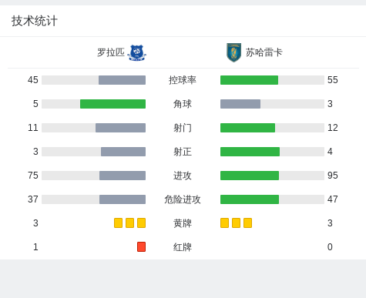Click 苏哈雷卡's last yellow card icon
The height and width of the screenshot is (298, 366).
coord(247,223)
